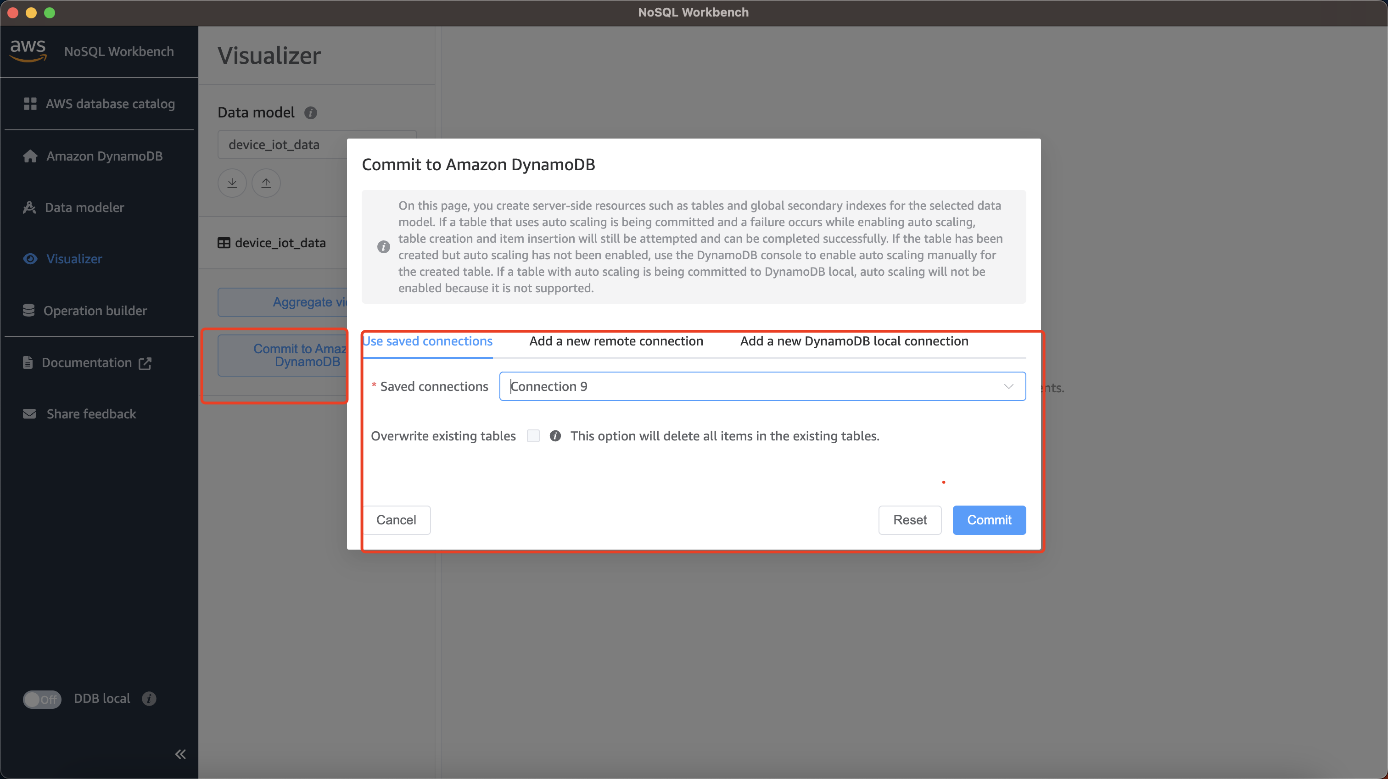Check the Overwrite existing tables checkbox
The width and height of the screenshot is (1388, 779).
533,436
